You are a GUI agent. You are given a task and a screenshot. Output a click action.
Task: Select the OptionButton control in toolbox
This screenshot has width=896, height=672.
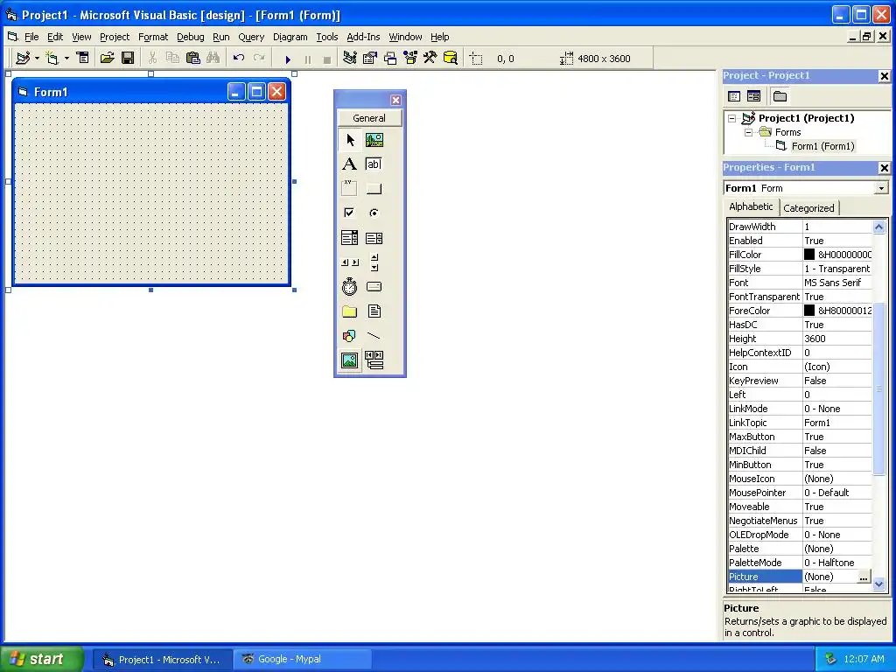374,213
